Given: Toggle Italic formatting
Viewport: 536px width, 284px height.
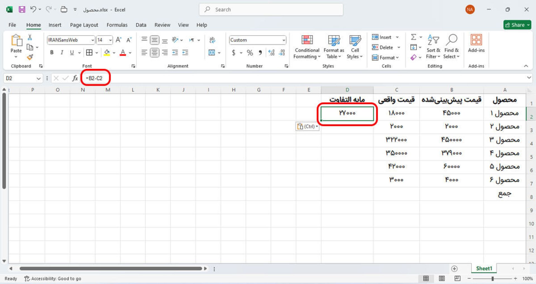Looking at the screenshot, I should click(62, 53).
